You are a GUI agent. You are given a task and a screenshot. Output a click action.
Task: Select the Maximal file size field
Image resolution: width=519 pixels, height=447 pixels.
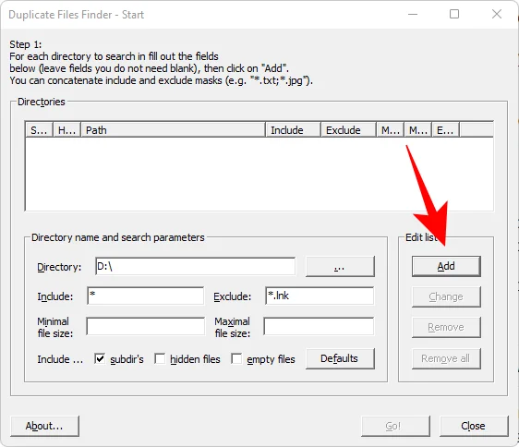320,326
